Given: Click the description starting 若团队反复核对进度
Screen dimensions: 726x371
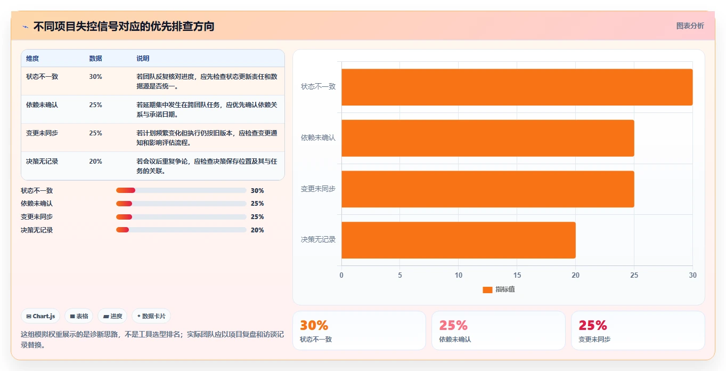Looking at the screenshot, I should [x=207, y=82].
